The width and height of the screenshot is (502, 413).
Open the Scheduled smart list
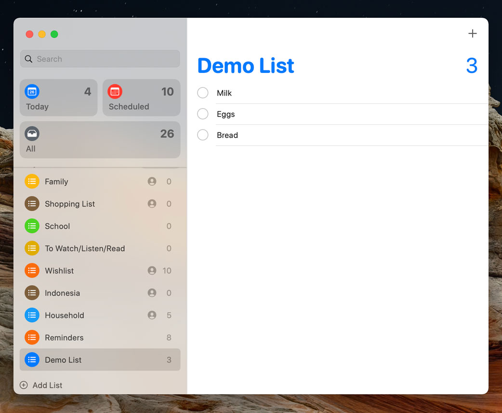pos(142,98)
